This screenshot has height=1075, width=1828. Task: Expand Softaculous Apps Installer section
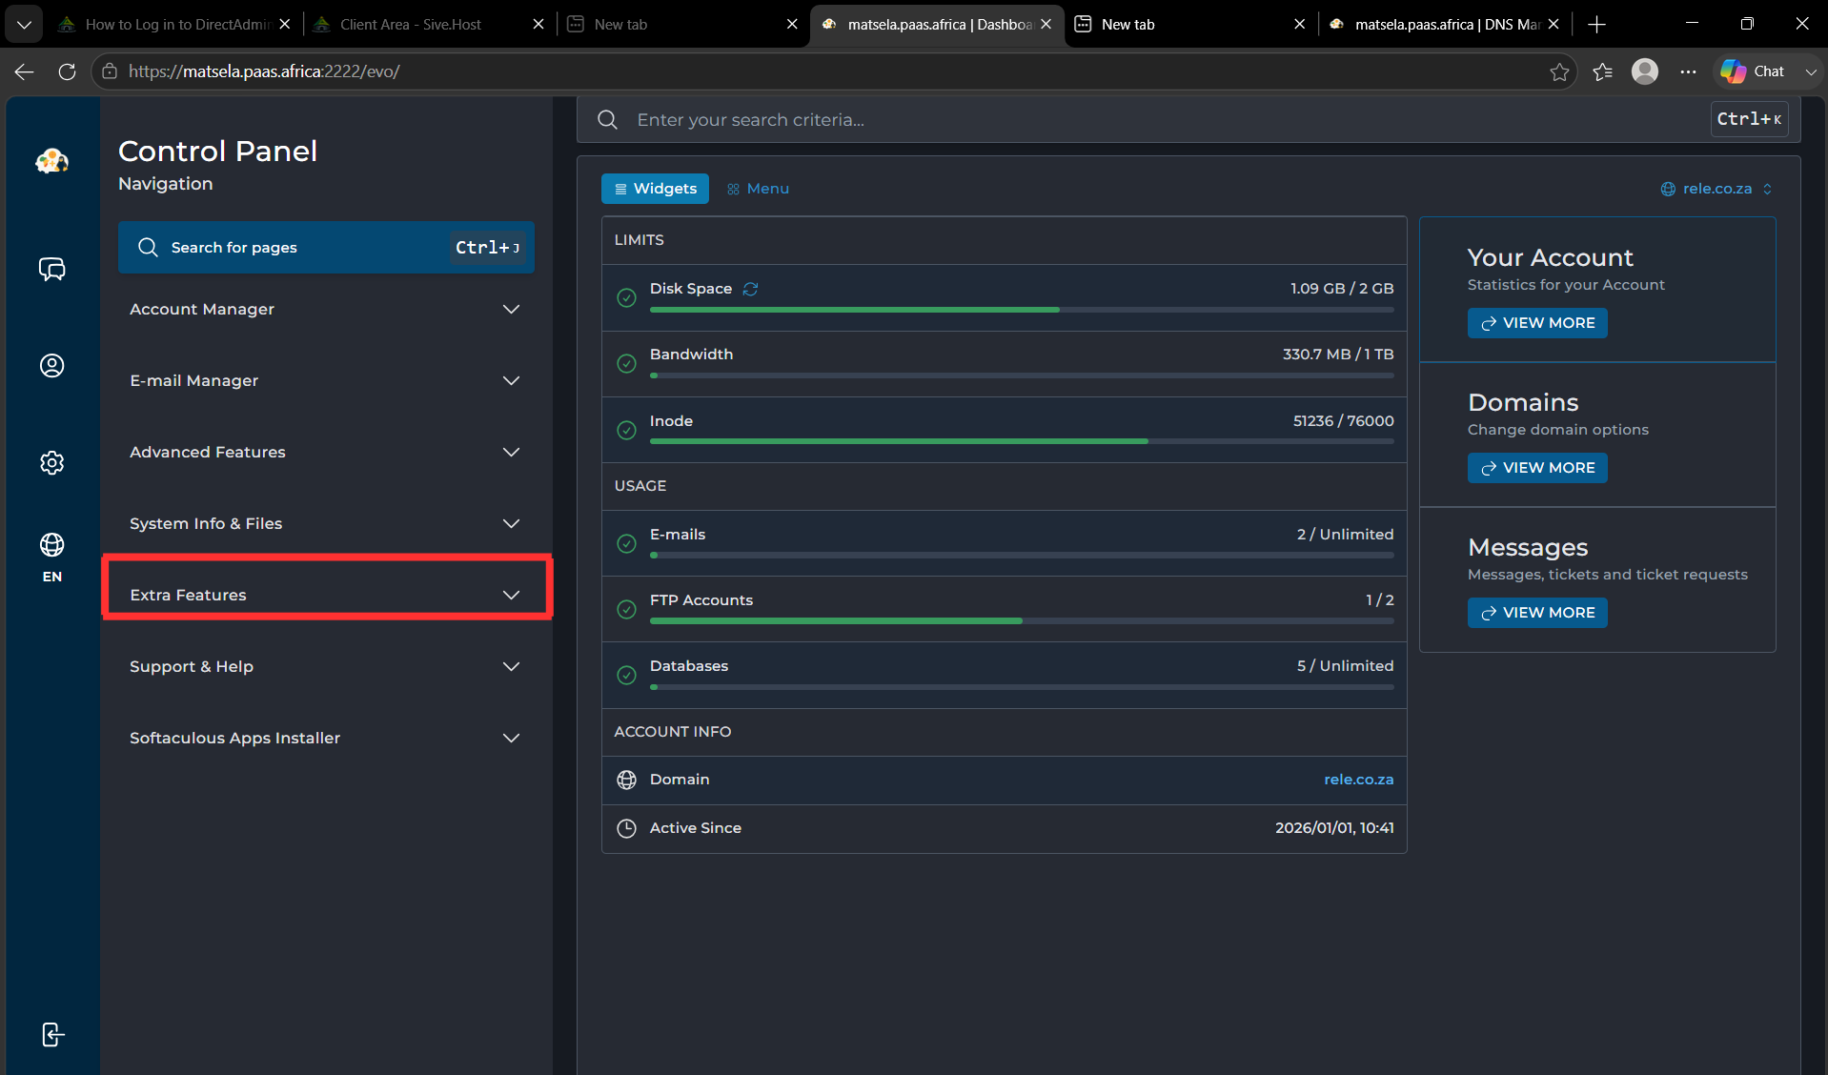pyautogui.click(x=326, y=738)
